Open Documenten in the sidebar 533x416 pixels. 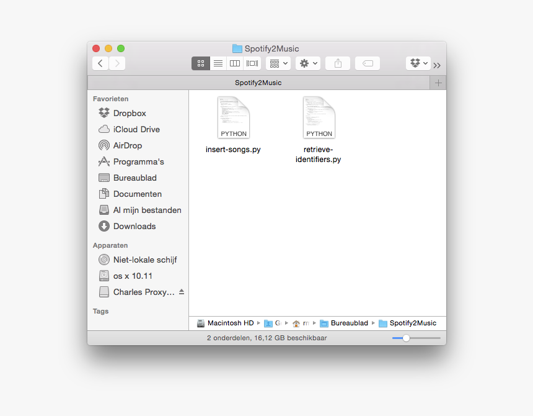[x=138, y=194]
